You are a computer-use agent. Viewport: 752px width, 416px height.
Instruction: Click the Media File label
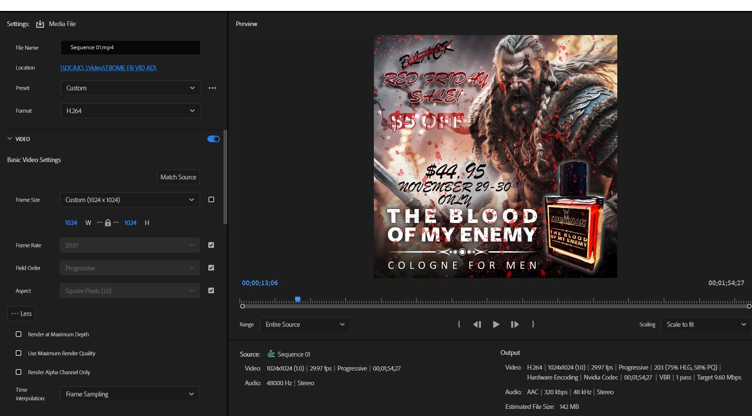point(62,24)
